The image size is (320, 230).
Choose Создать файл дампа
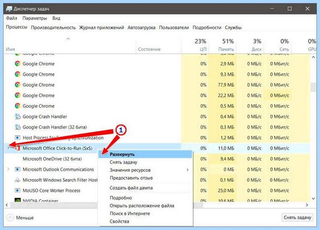point(145,188)
